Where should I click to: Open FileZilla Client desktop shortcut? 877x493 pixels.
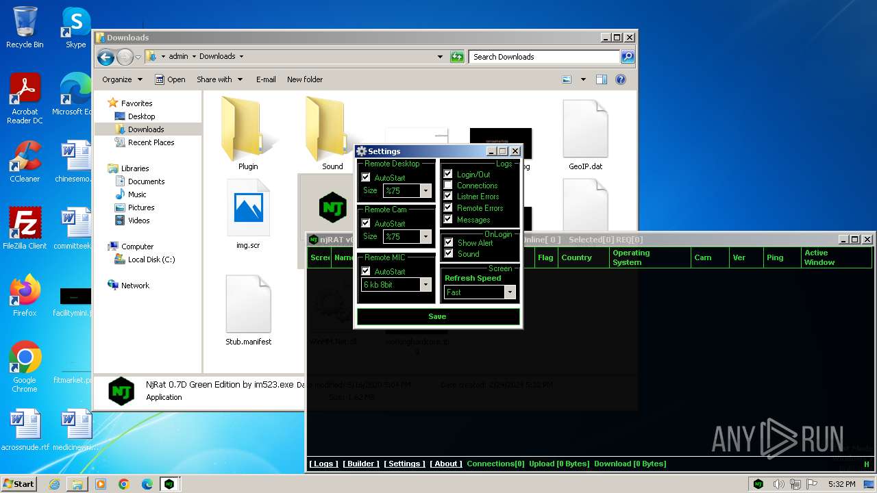coord(25,229)
